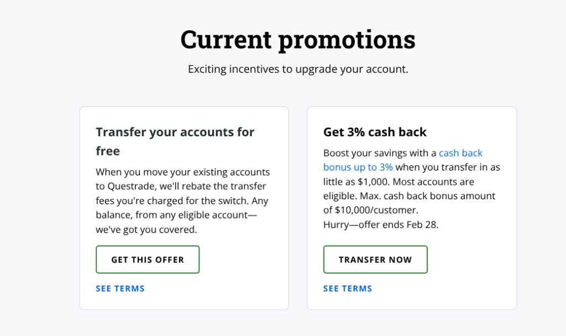Select the 'Get 3% cash back' title

click(x=375, y=132)
